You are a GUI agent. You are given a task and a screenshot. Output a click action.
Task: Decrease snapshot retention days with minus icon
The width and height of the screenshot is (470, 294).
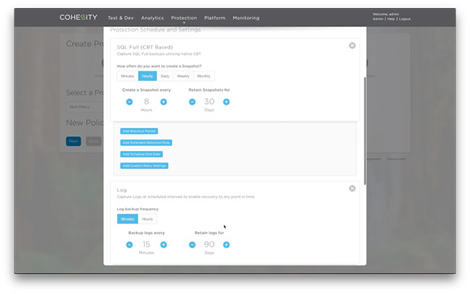(192, 102)
